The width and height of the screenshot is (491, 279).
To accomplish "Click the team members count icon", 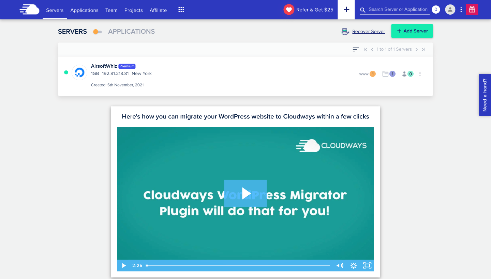I will 407,74.
